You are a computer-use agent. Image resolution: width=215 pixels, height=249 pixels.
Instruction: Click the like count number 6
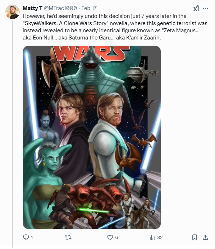[116, 238]
